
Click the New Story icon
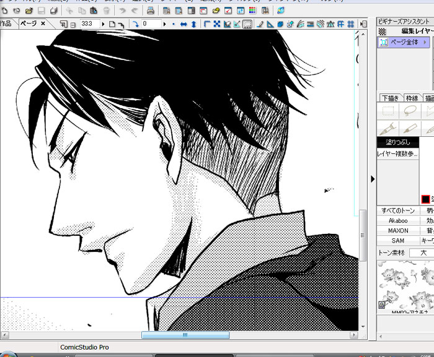[17, 11]
